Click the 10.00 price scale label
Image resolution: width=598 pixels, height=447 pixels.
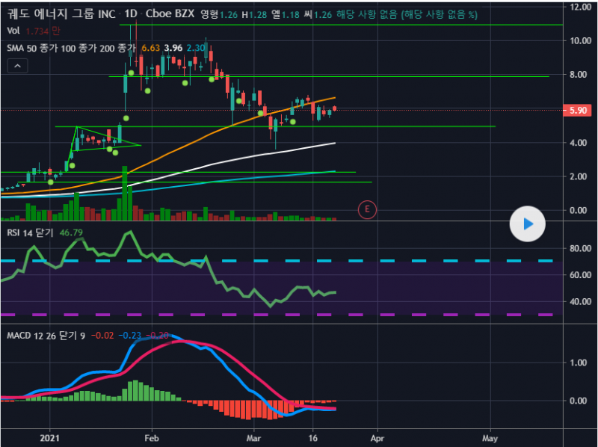581,41
